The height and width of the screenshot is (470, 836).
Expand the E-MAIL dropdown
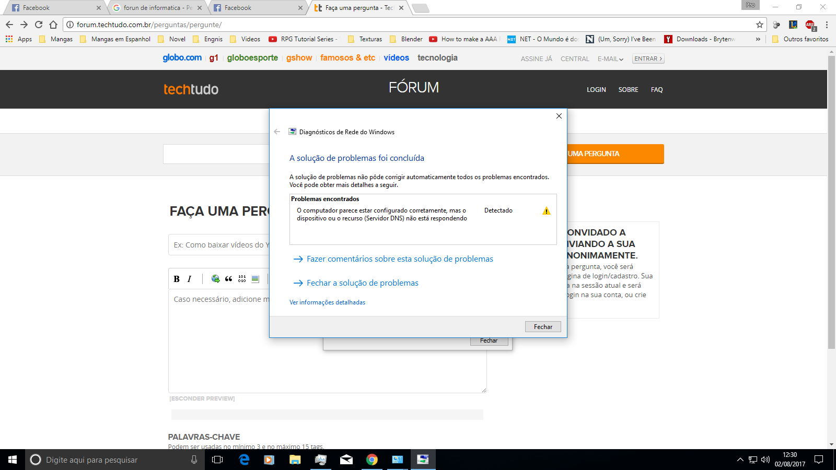pyautogui.click(x=610, y=59)
